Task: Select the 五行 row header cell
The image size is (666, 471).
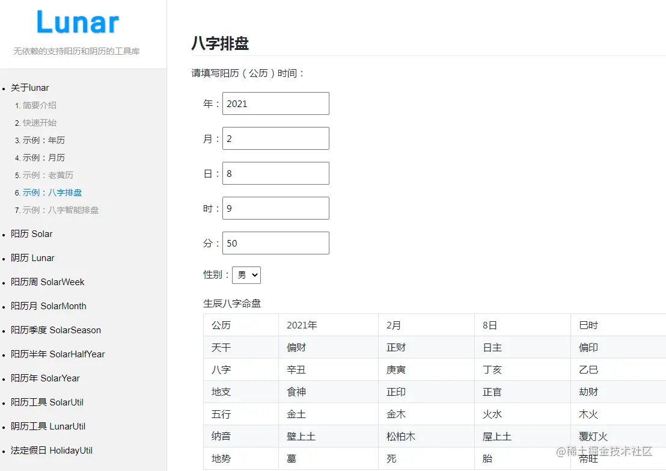Action: (x=241, y=414)
